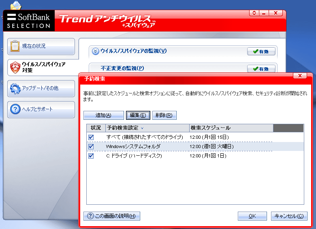This screenshot has height=229, width=316.
Task: Open the ヘルプとサポート sidebar tab
Action: [41, 110]
